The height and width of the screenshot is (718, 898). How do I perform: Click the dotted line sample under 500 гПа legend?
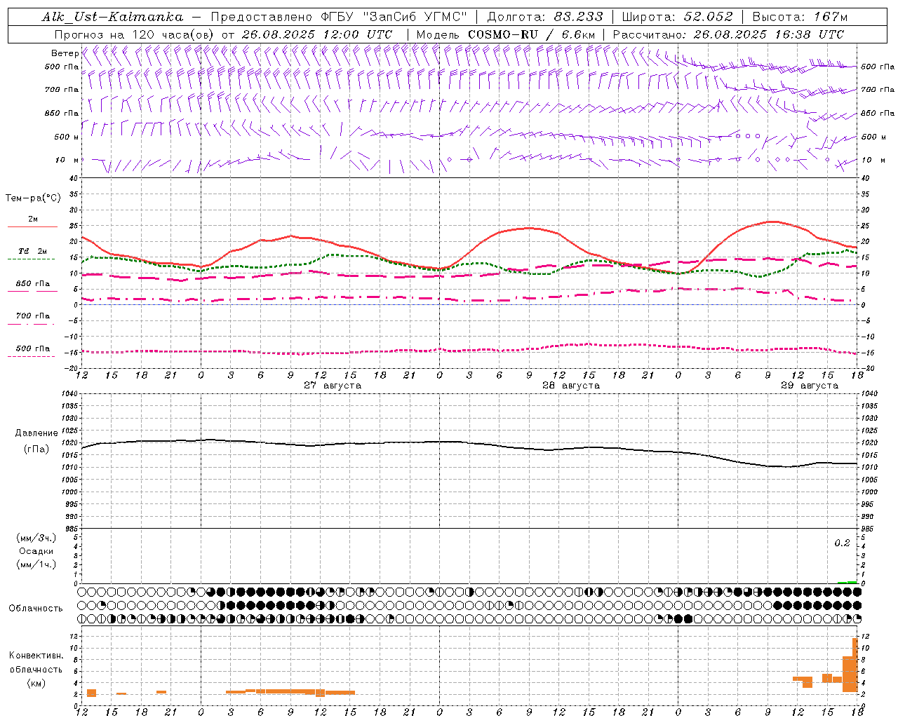click(31, 356)
